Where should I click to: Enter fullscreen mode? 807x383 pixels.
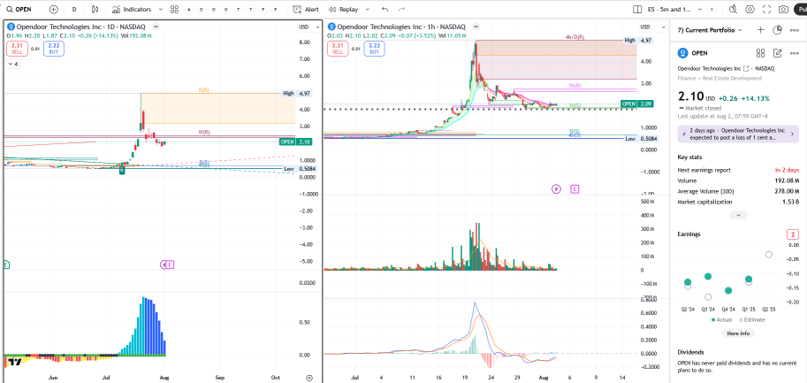click(x=766, y=9)
